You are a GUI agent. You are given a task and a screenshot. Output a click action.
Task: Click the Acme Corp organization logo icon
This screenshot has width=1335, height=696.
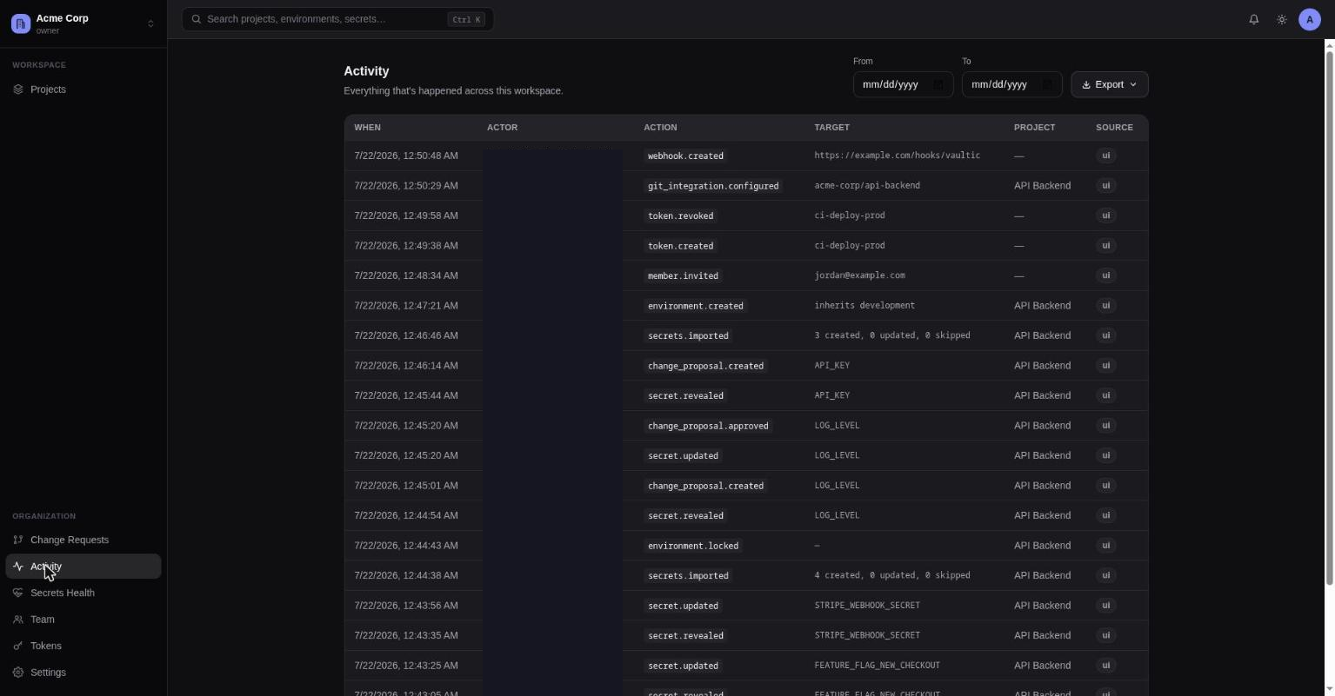click(21, 23)
